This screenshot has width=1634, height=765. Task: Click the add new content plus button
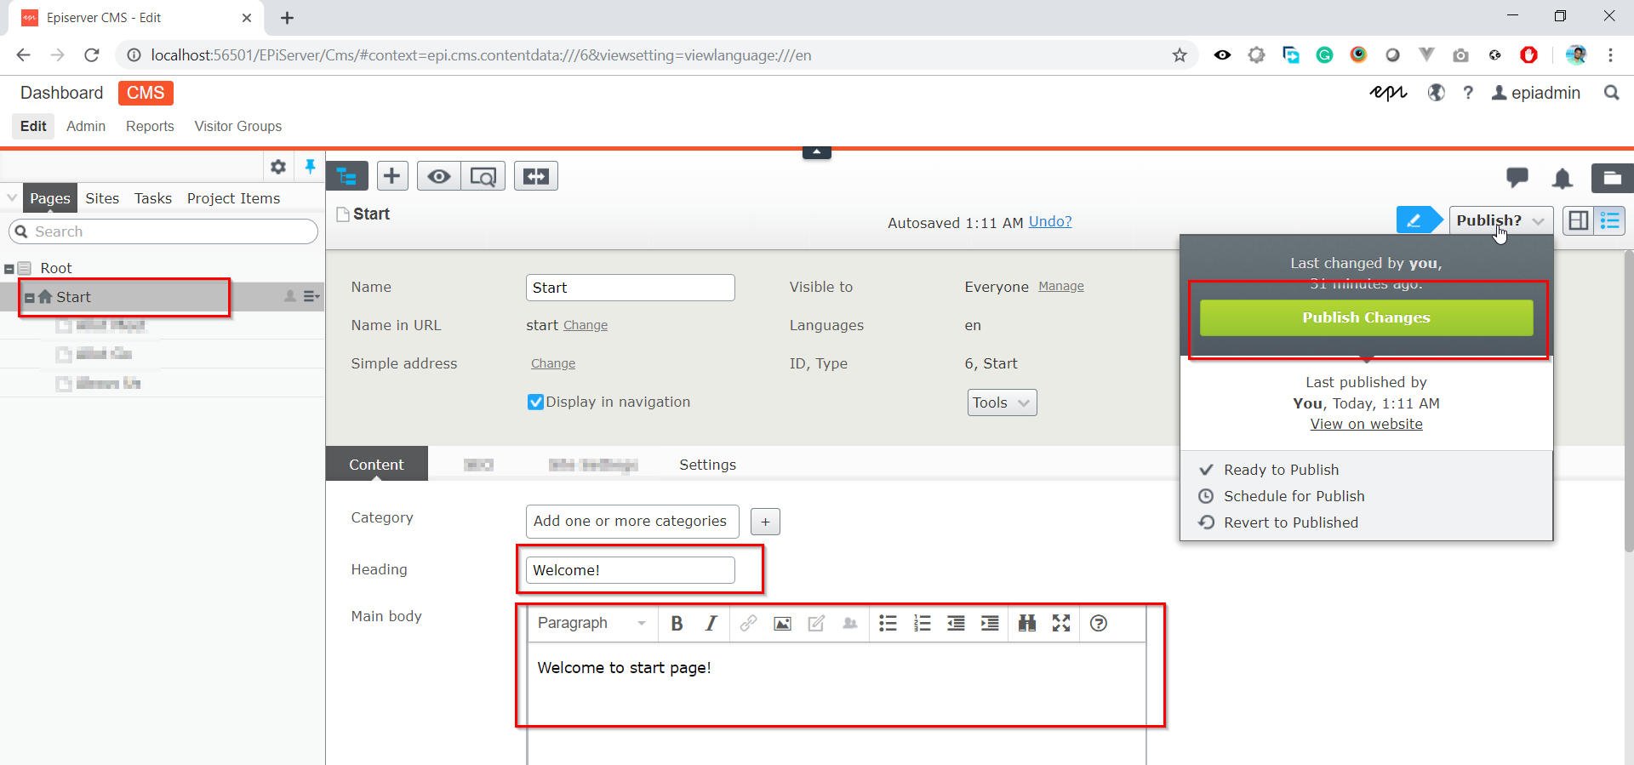coord(391,176)
